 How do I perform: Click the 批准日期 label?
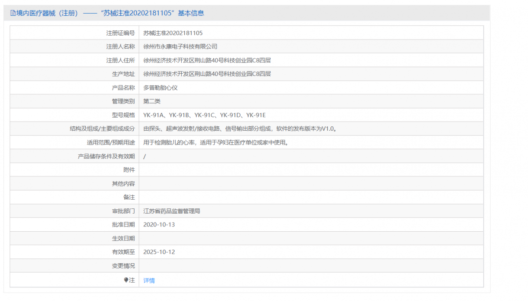[x=124, y=225]
